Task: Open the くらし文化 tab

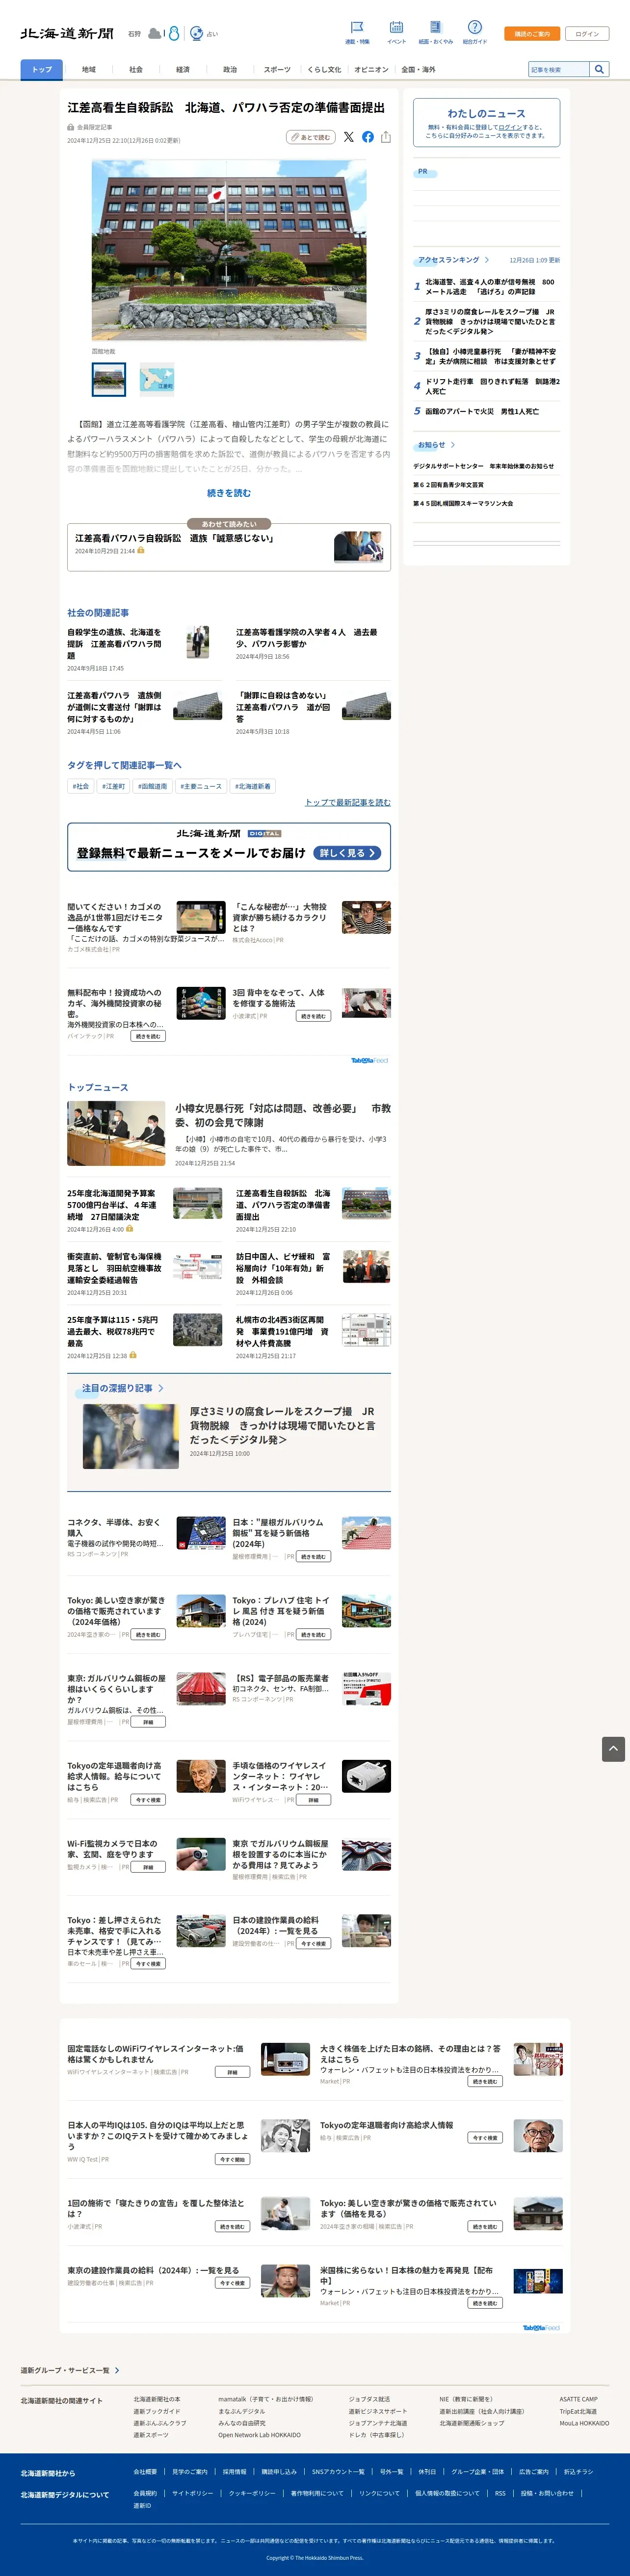Action: tap(324, 69)
